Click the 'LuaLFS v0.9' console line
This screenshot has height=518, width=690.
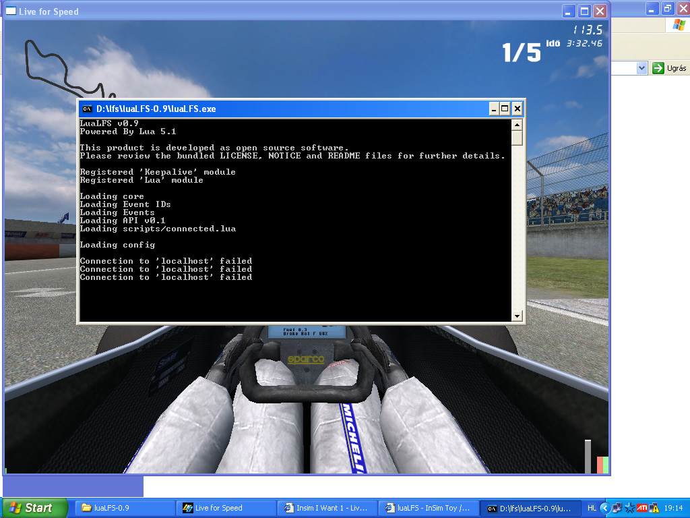tap(109, 123)
